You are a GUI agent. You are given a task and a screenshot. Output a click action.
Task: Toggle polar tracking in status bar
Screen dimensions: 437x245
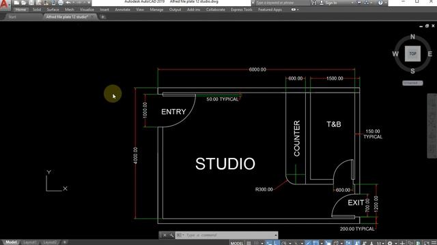[284, 243]
